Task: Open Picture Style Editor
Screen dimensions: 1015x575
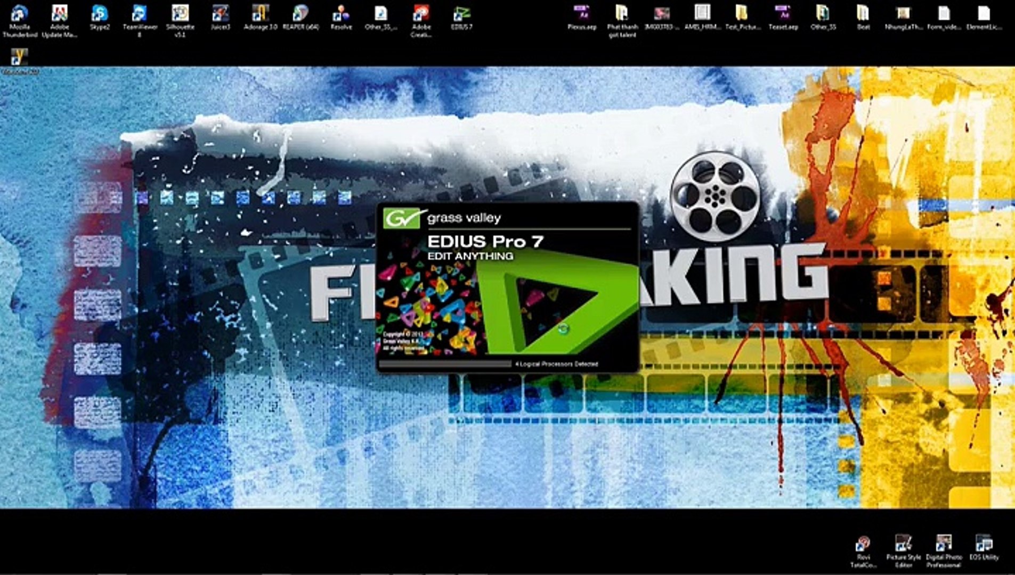Action: pyautogui.click(x=902, y=544)
